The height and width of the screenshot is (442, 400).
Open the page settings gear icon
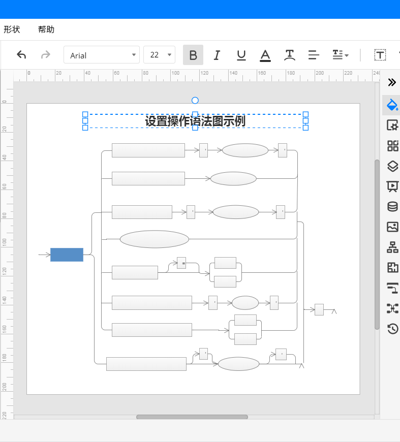392,125
